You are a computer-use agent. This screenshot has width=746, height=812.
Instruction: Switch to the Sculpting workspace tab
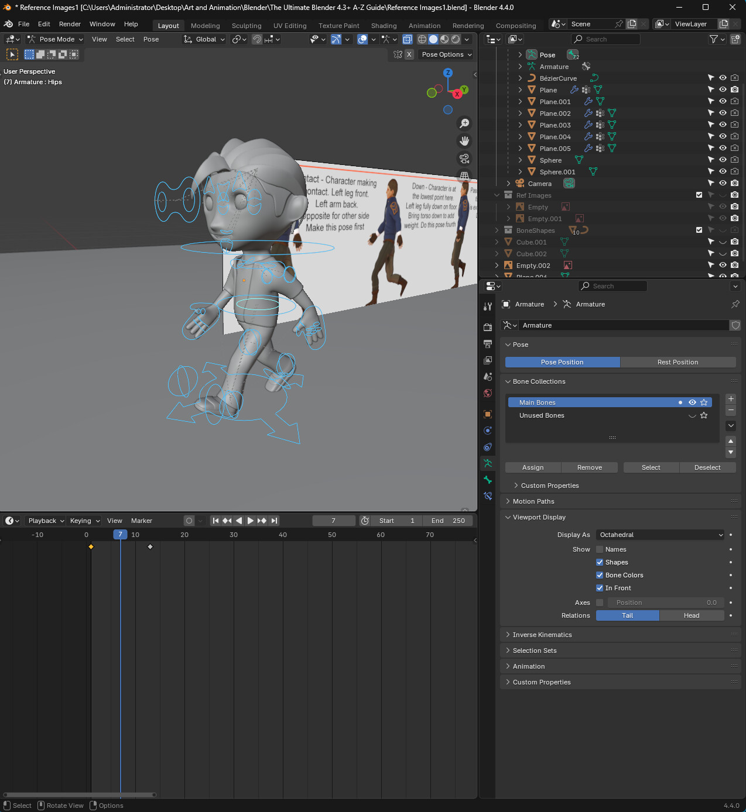point(247,26)
